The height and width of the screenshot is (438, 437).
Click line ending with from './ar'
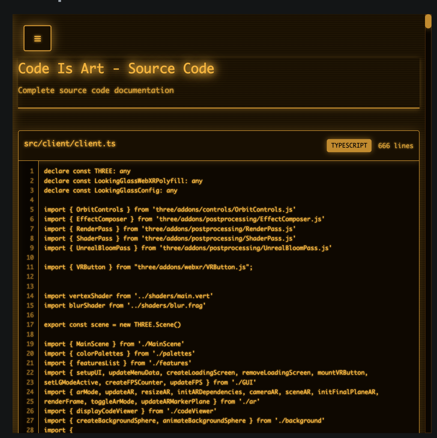coord(152,401)
